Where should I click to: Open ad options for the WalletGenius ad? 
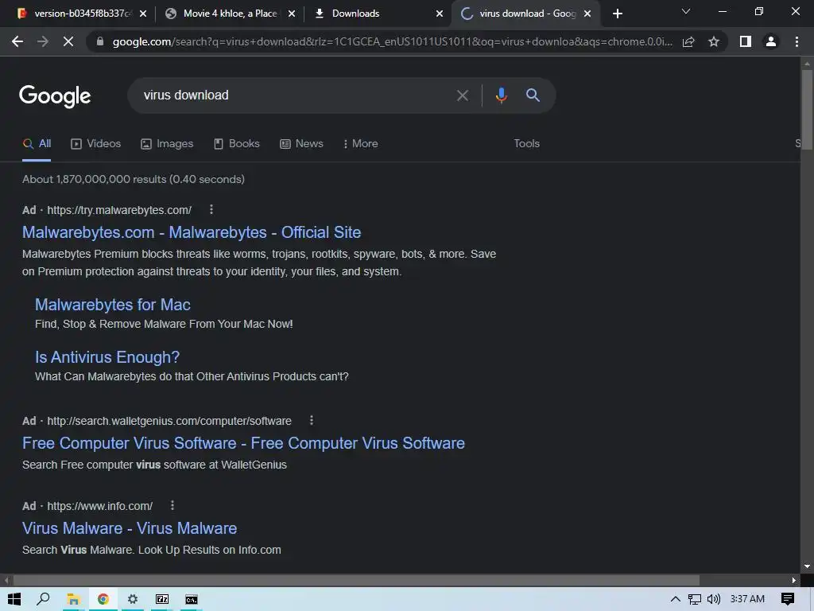click(x=312, y=420)
